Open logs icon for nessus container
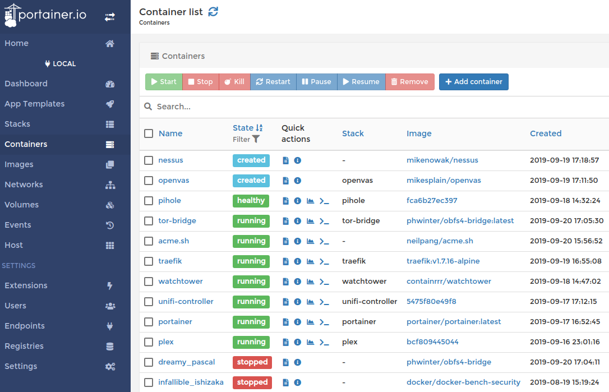This screenshot has height=392, width=609. tap(286, 160)
